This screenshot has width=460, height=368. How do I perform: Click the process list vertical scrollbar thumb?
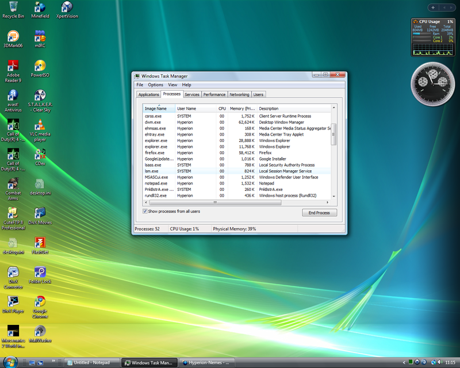[x=333, y=135]
